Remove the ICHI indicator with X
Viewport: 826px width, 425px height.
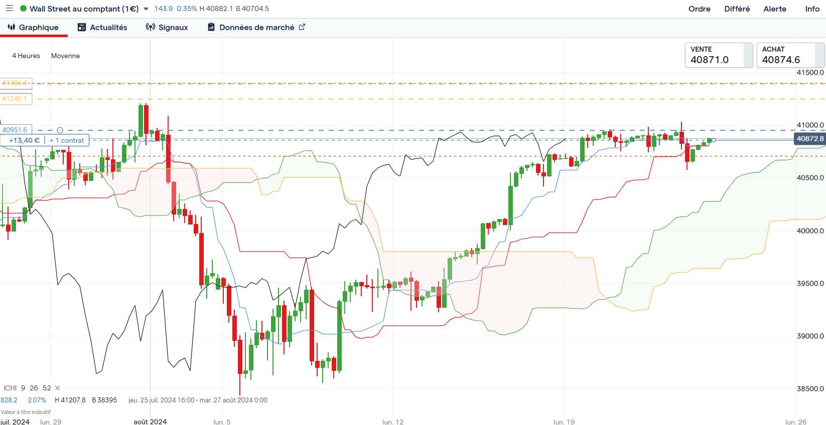coord(57,388)
